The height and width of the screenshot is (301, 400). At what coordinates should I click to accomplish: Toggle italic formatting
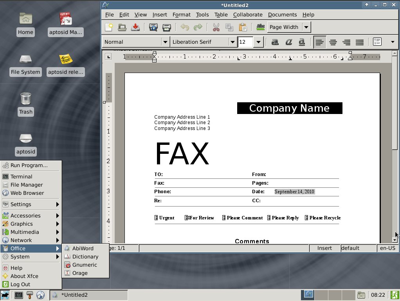[x=288, y=42]
